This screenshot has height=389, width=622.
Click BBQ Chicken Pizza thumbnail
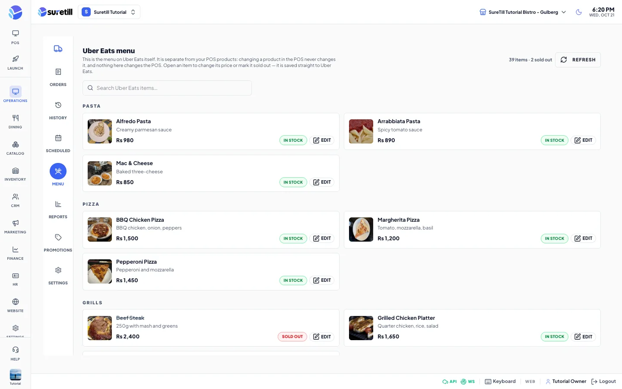pos(100,230)
